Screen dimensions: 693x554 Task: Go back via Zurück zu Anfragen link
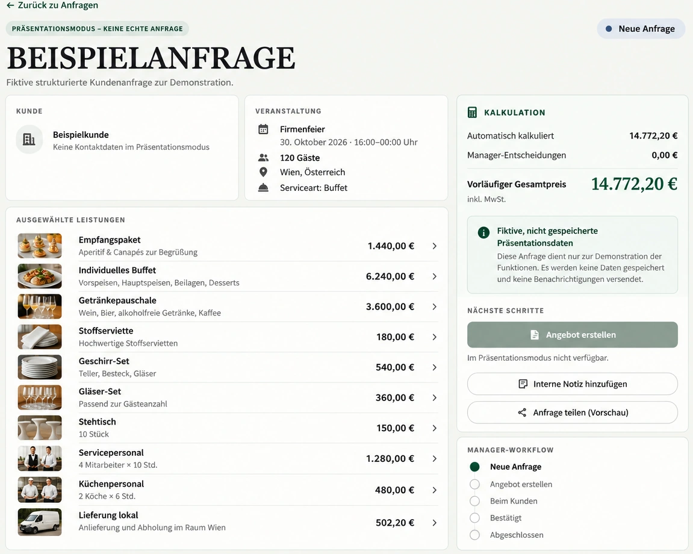click(52, 5)
